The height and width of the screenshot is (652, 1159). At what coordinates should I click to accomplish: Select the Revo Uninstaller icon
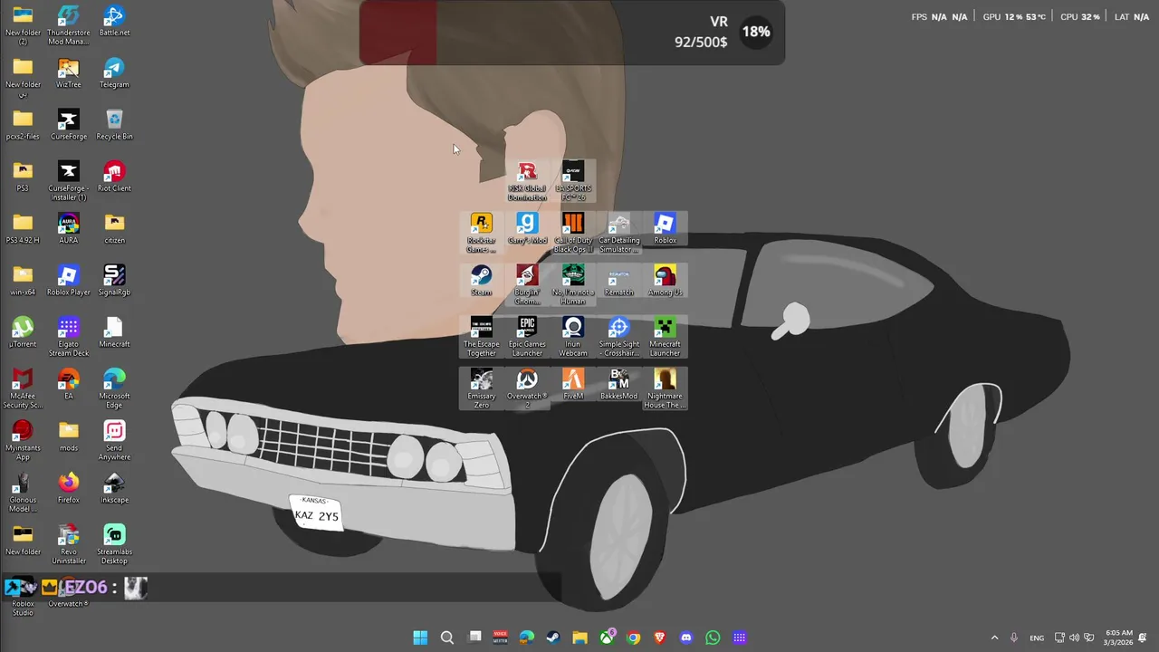coord(68,545)
